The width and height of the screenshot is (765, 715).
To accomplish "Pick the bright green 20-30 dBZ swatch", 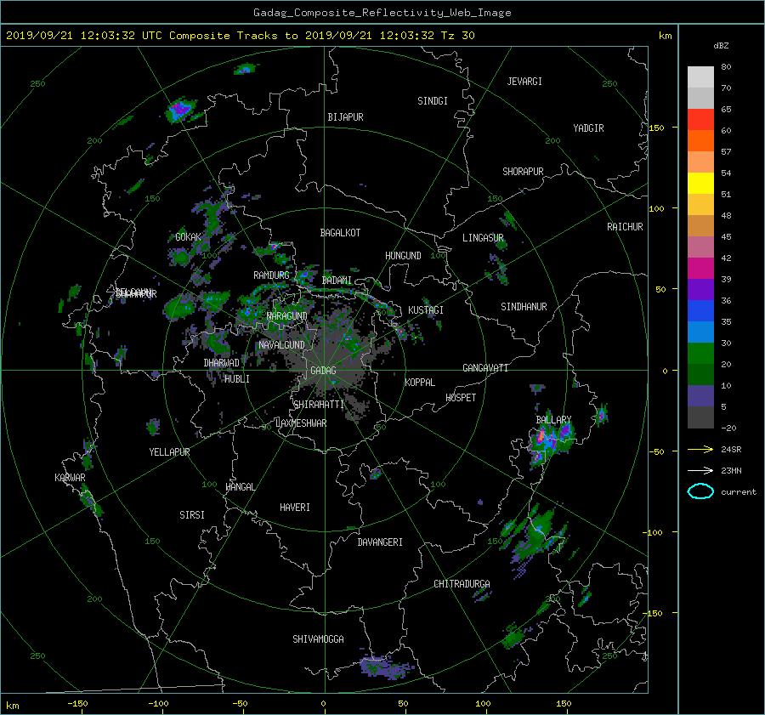I will point(700,353).
